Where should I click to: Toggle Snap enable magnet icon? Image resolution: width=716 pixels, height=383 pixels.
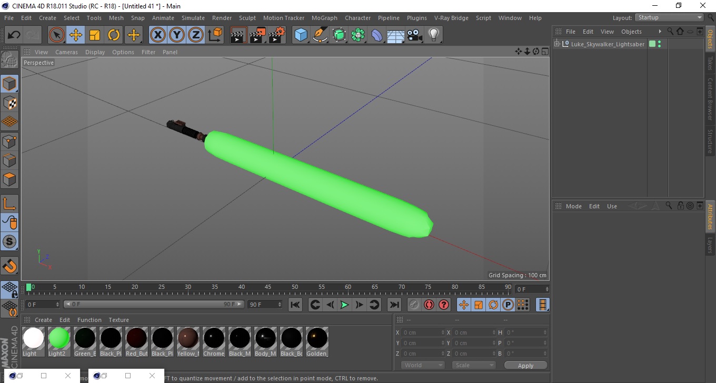tap(9, 266)
